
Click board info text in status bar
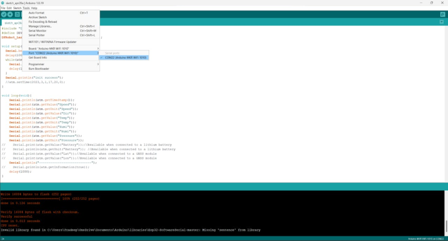click(x=426, y=239)
